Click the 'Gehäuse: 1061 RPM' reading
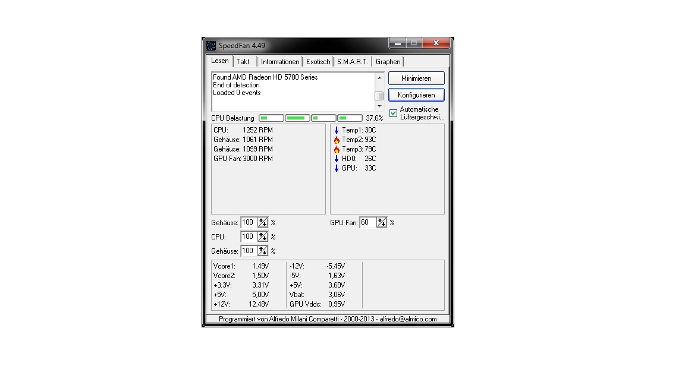The height and width of the screenshot is (385, 685). (x=243, y=140)
